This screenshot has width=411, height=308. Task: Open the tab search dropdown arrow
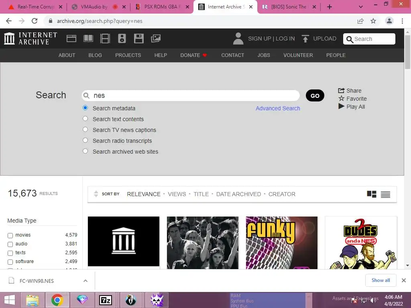[361, 7]
